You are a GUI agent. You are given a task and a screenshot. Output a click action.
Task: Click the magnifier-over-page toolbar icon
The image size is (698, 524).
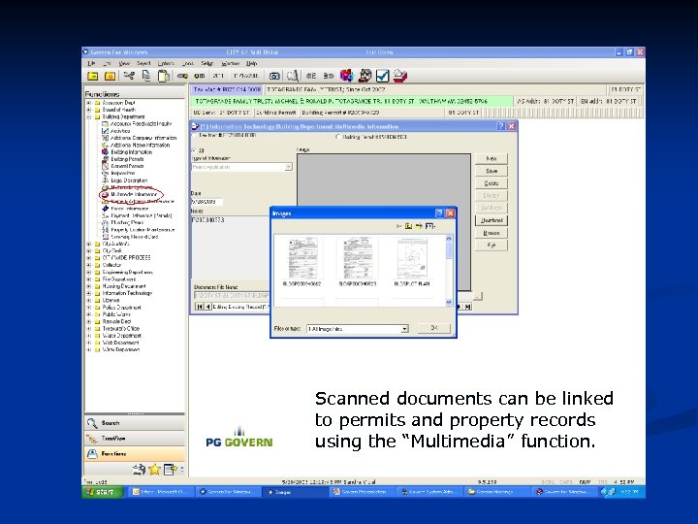point(293,77)
